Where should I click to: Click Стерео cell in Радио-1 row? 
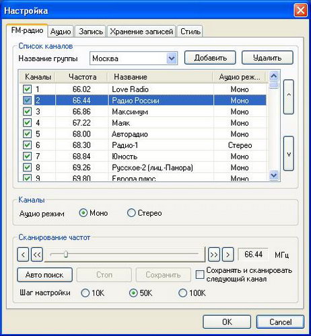pos(240,145)
